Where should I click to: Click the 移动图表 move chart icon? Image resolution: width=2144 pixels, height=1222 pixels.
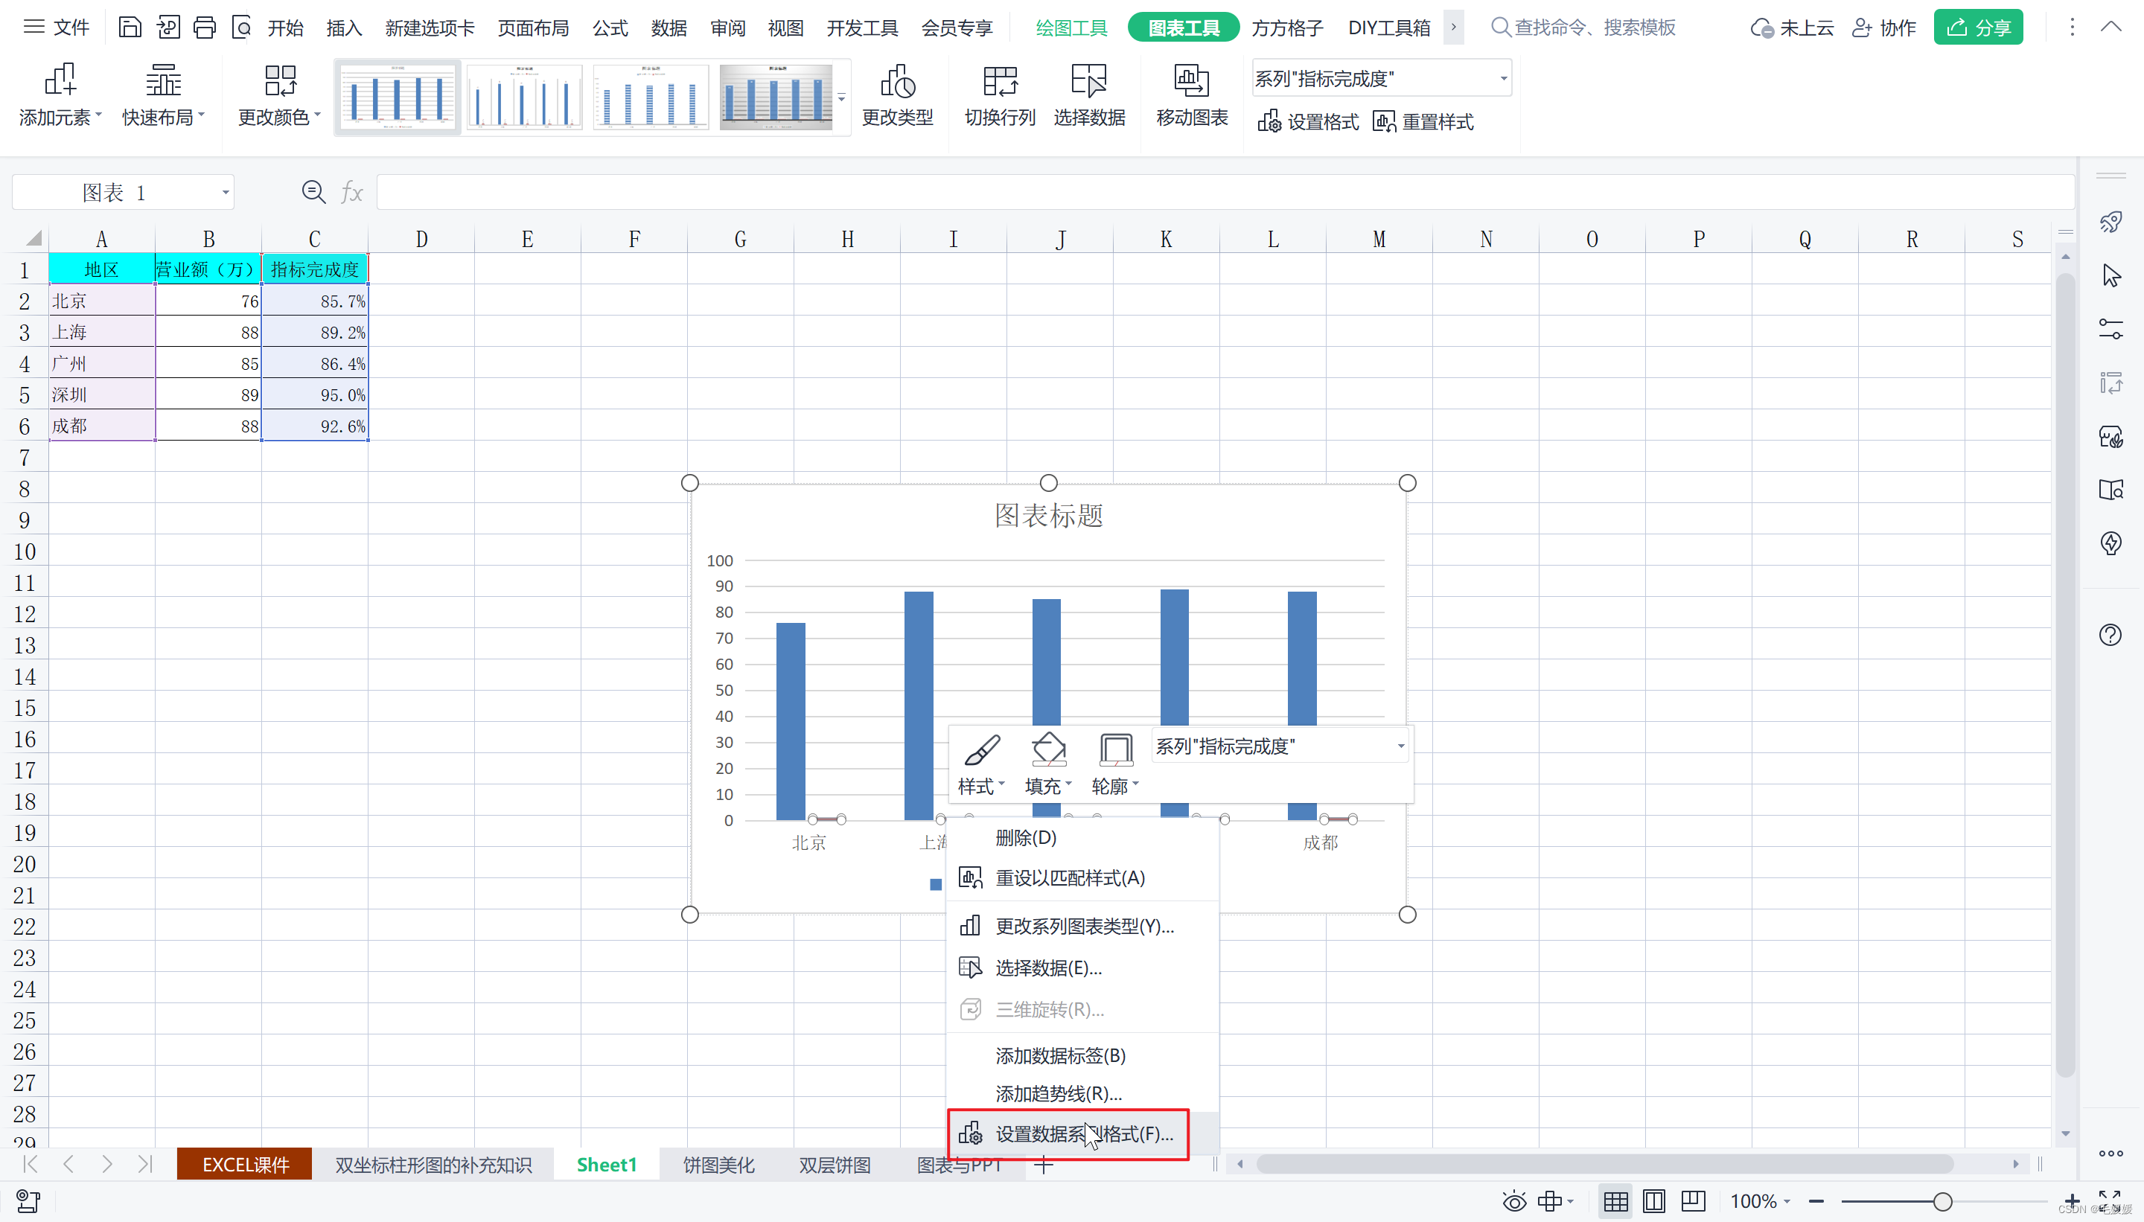pyautogui.click(x=1190, y=83)
